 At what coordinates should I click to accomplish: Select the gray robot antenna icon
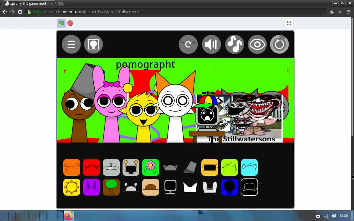(x=131, y=167)
